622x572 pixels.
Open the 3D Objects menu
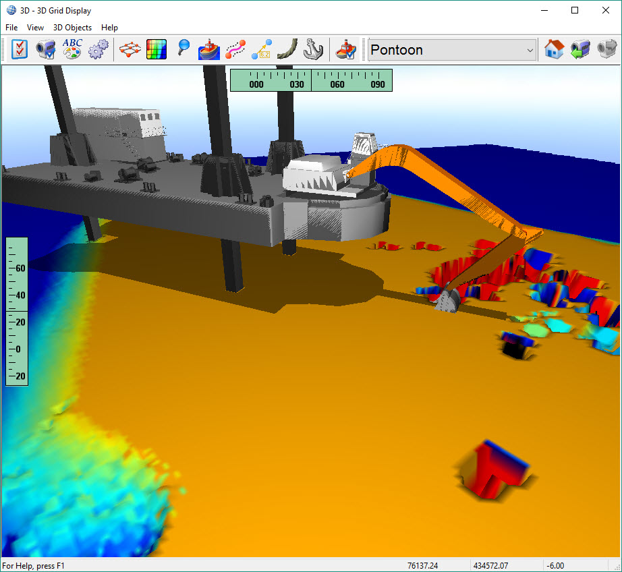click(x=72, y=28)
